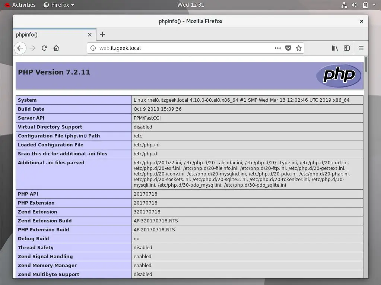Click the battery power icon

click(365, 5)
